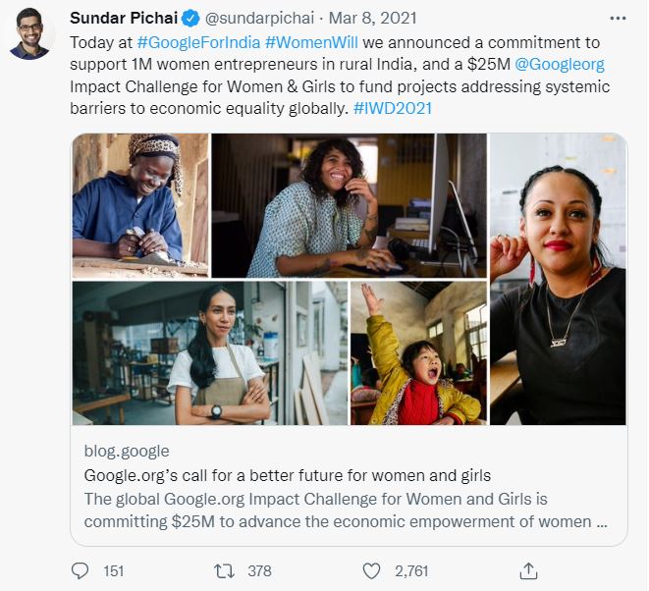Open Sundar Pichai's profile avatar
This screenshot has width=649, height=591.
click(30, 34)
